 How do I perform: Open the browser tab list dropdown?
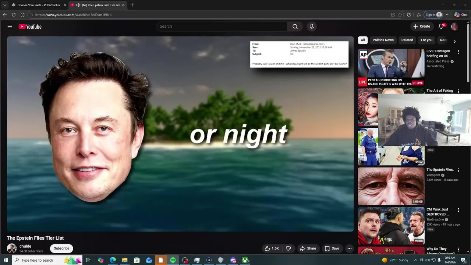point(5,5)
